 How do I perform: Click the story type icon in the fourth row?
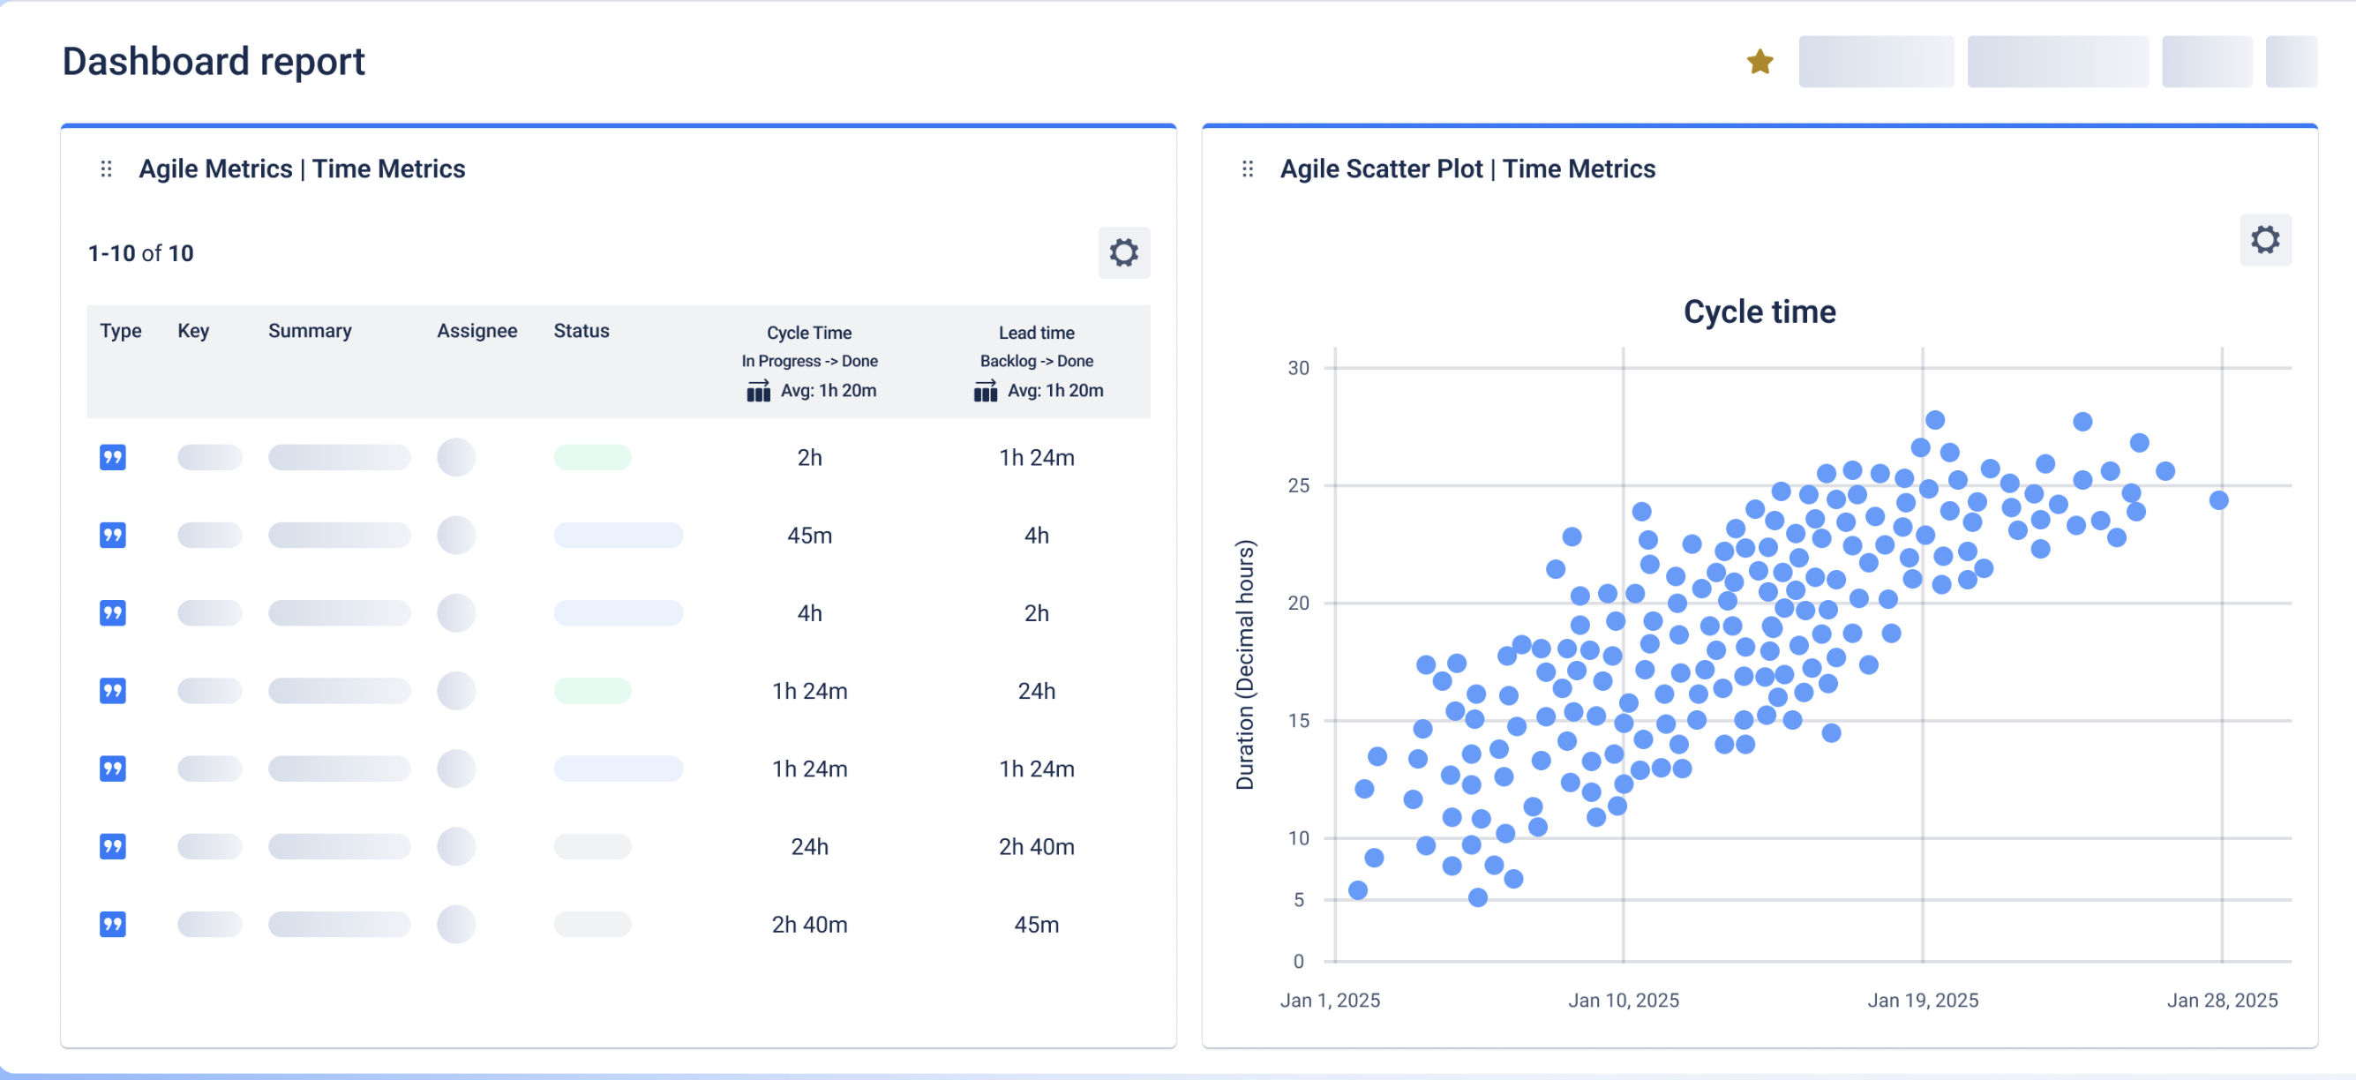(x=111, y=690)
